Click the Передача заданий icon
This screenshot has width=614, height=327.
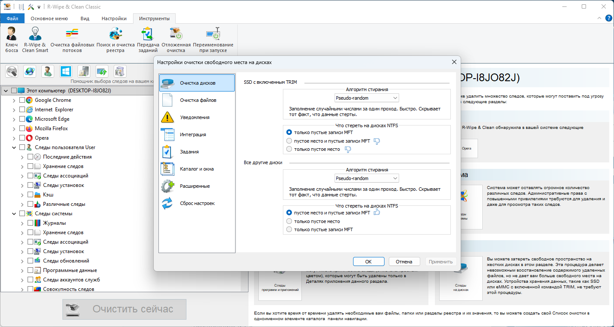pyautogui.click(x=148, y=34)
